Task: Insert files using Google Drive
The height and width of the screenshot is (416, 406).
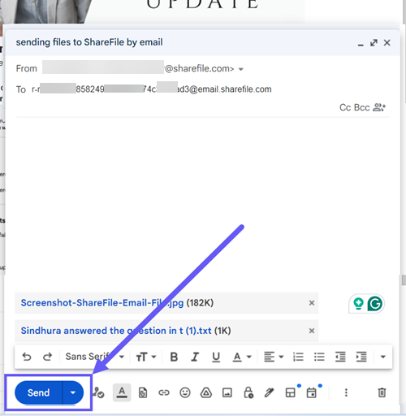Action: (x=206, y=392)
